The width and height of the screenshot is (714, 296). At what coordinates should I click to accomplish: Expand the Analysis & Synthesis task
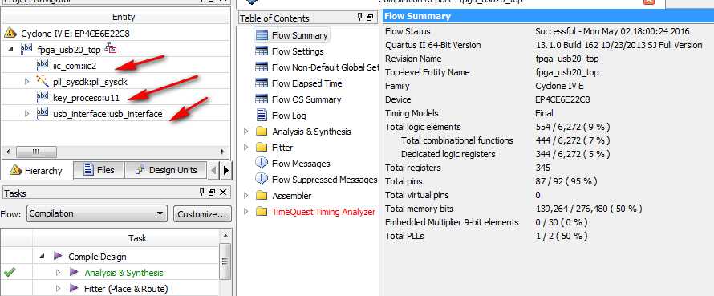pyautogui.click(x=58, y=272)
